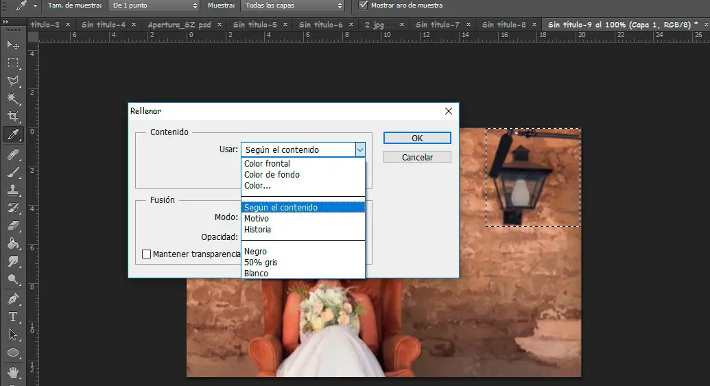Open the Muestra 'Todas las capas' dropdown
This screenshot has height=386, width=710.
click(294, 5)
